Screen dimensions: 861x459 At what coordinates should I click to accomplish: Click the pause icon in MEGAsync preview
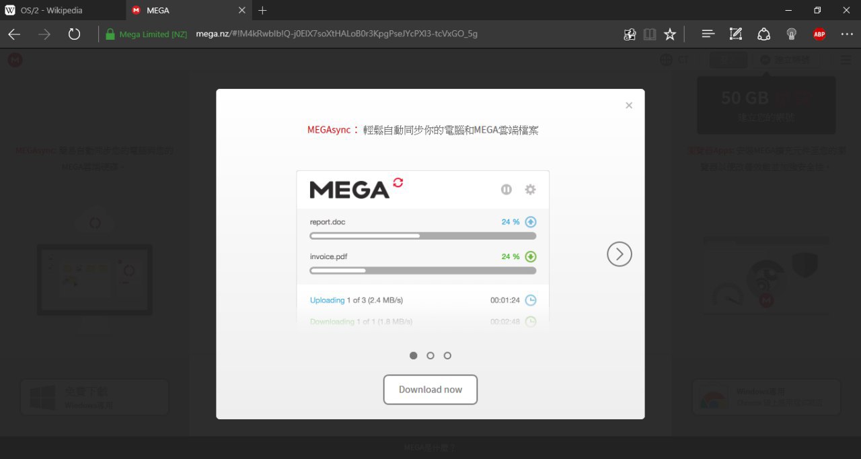[507, 190]
